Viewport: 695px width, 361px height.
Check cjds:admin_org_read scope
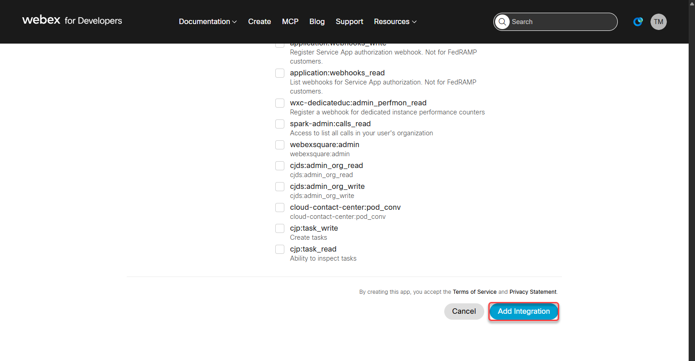click(x=280, y=166)
